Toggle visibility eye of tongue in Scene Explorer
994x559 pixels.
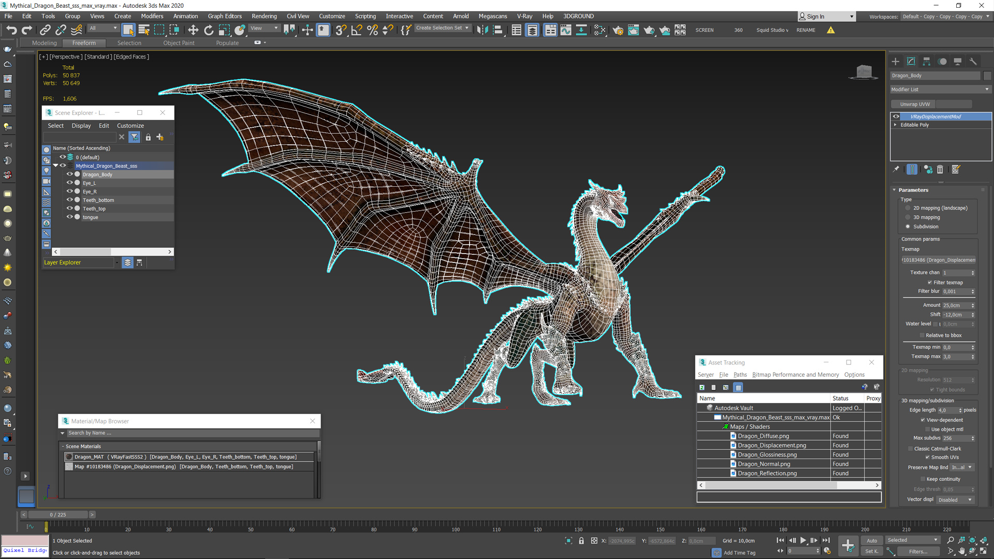(x=69, y=217)
